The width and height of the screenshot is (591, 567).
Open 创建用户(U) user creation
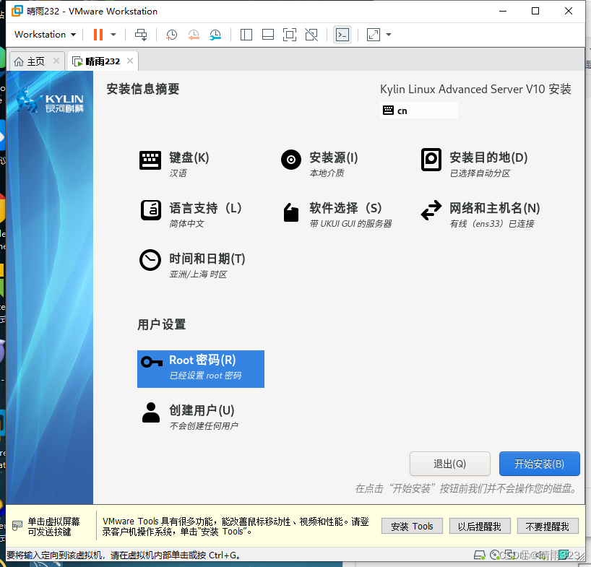[189, 416]
